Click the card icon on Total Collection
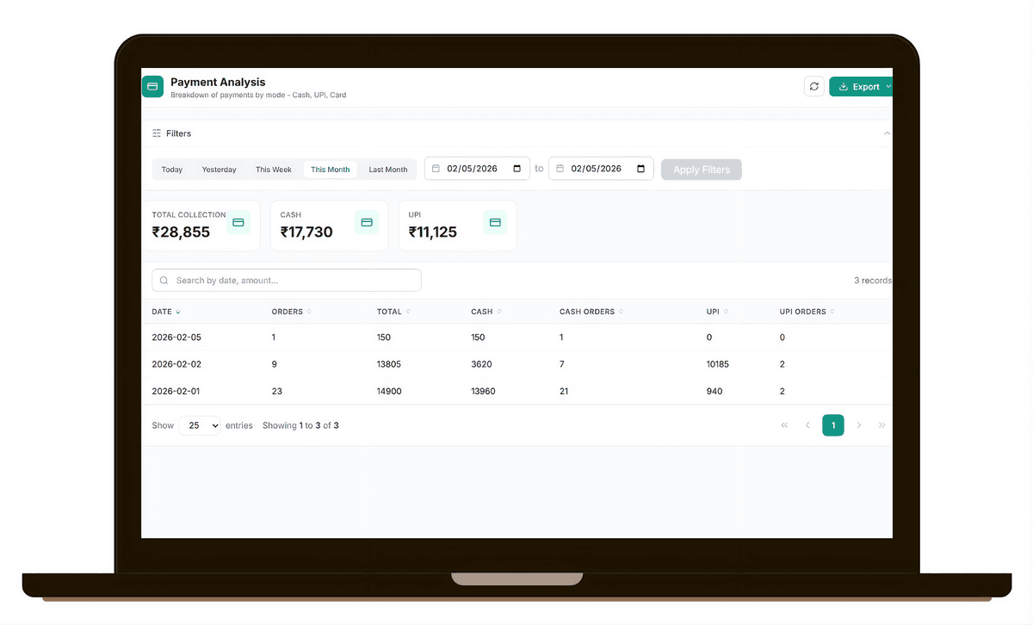 coord(238,222)
